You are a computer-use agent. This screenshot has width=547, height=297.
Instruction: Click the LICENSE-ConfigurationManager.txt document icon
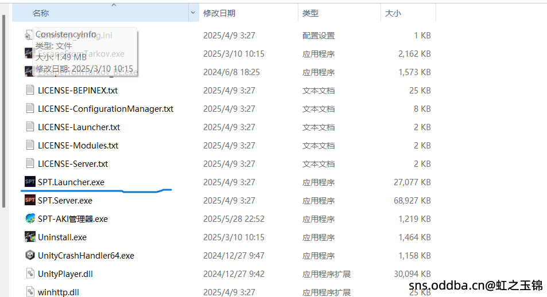coord(30,108)
